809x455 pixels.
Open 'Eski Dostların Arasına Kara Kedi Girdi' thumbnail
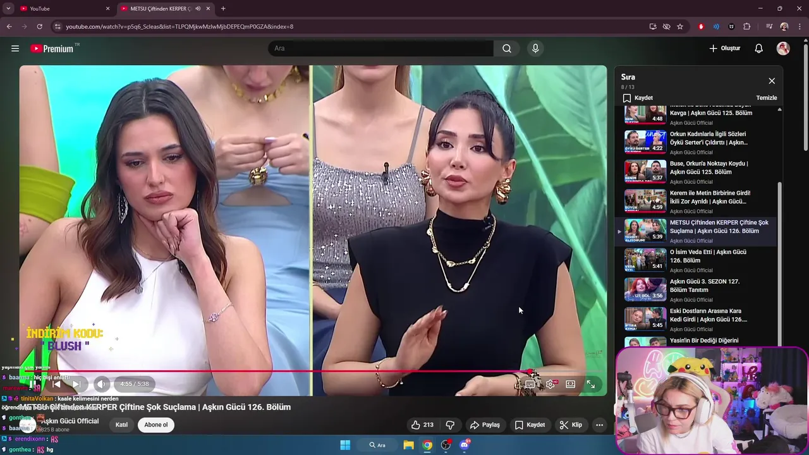coord(645,318)
